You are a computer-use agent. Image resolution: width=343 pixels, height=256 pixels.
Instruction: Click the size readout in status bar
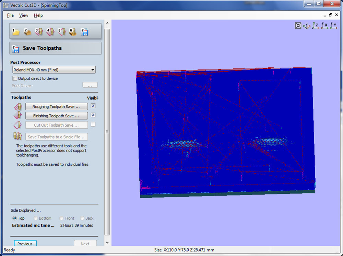point(184,250)
